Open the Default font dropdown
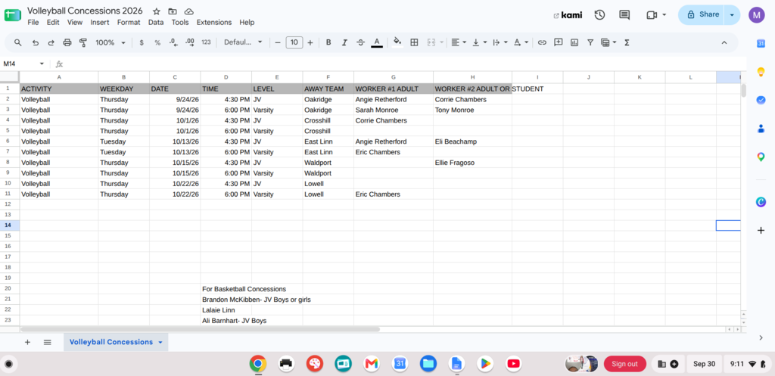Screen dimensions: 775x376 pyautogui.click(x=243, y=42)
